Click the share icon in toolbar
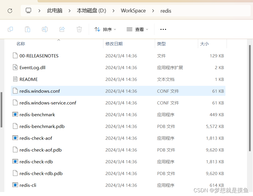The height and width of the screenshot is (196, 253). coord(62,29)
